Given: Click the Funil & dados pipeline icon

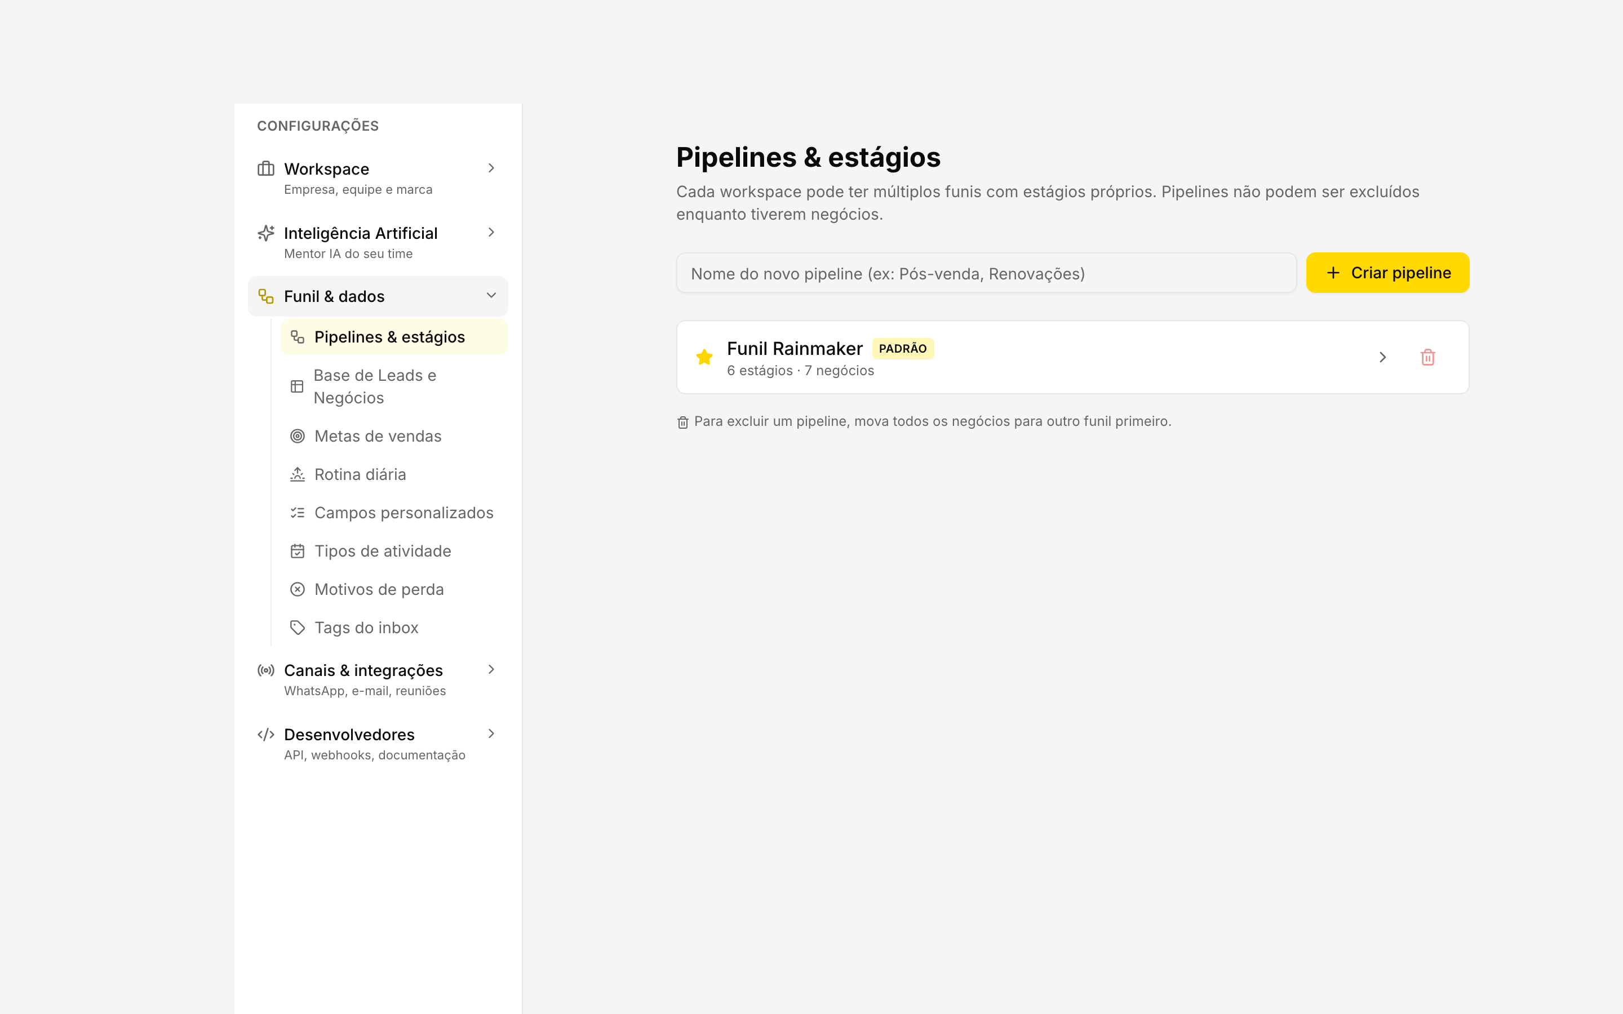Looking at the screenshot, I should (x=265, y=296).
